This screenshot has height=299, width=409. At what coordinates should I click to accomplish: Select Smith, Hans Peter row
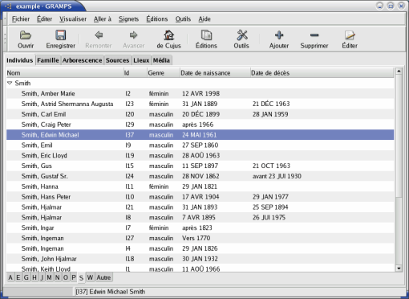coord(200,197)
